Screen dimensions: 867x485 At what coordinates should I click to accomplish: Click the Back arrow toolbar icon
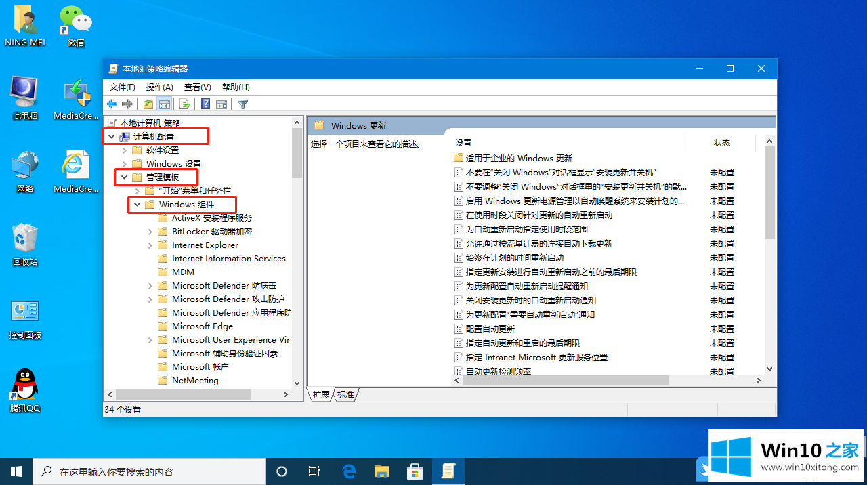click(x=112, y=104)
